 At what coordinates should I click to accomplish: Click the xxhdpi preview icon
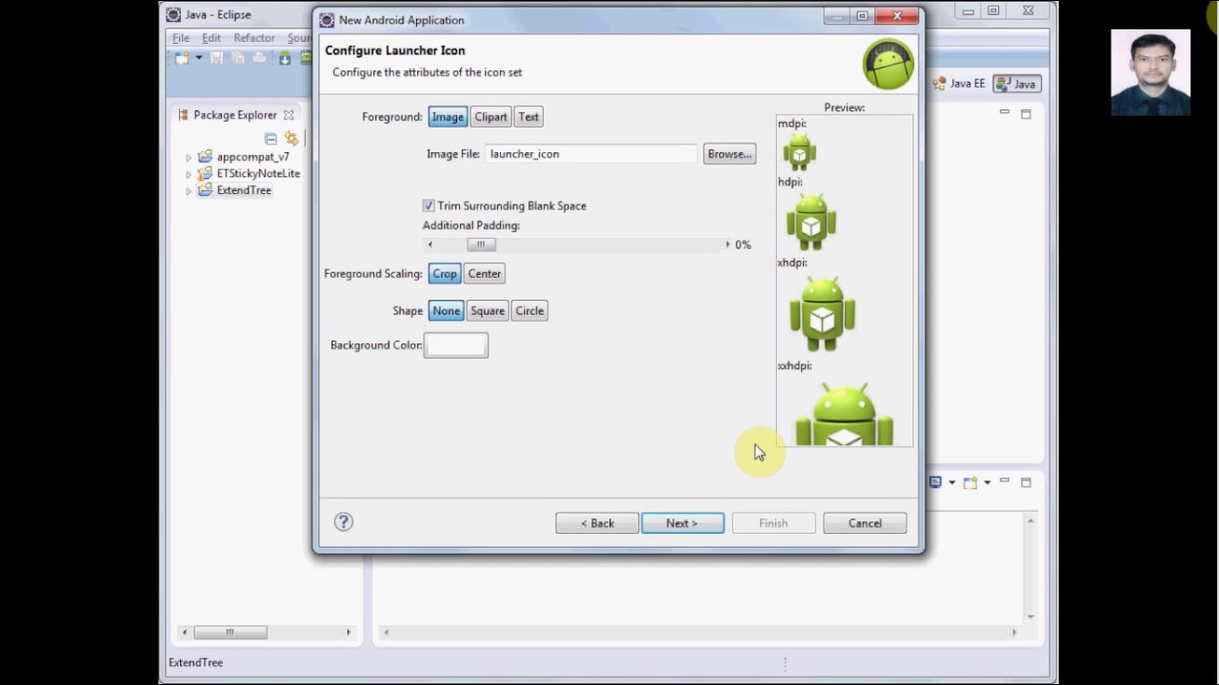coord(844,413)
